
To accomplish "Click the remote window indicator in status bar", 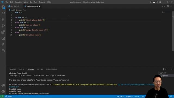I will 2,96.
